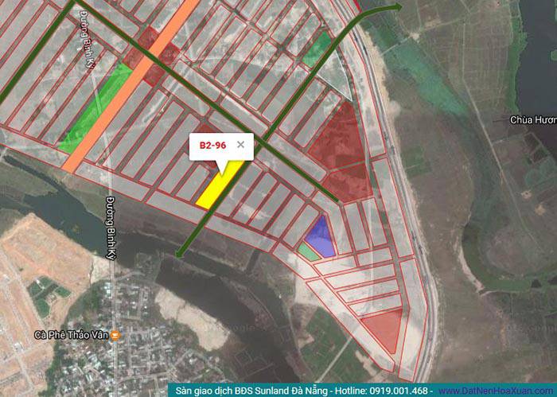Click the green arrowhead at top right
557x397 pixels.
(396, 7)
